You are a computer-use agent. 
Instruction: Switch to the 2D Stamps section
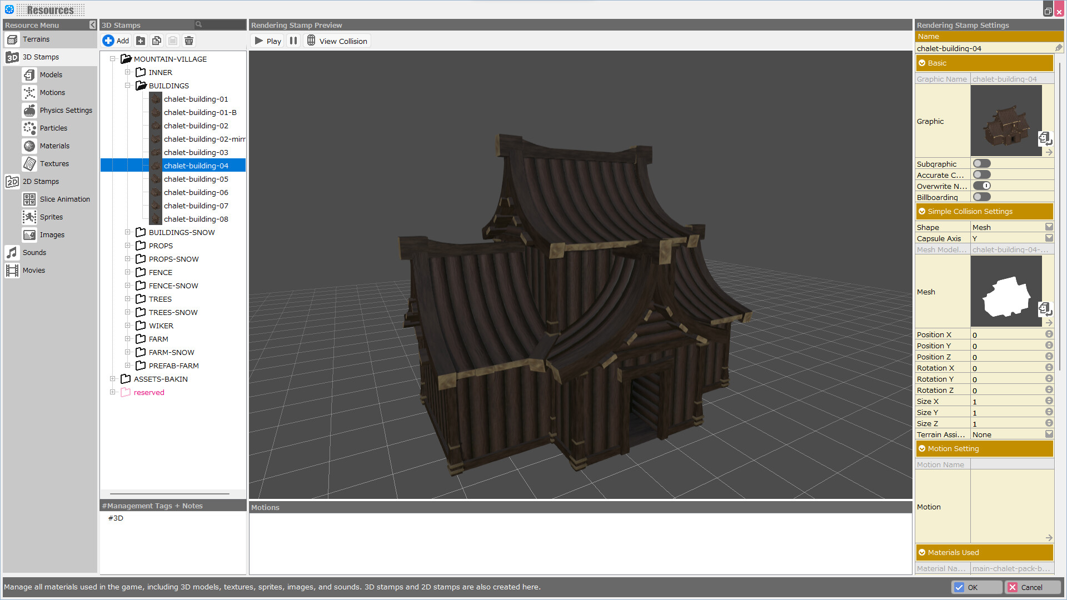point(12,181)
